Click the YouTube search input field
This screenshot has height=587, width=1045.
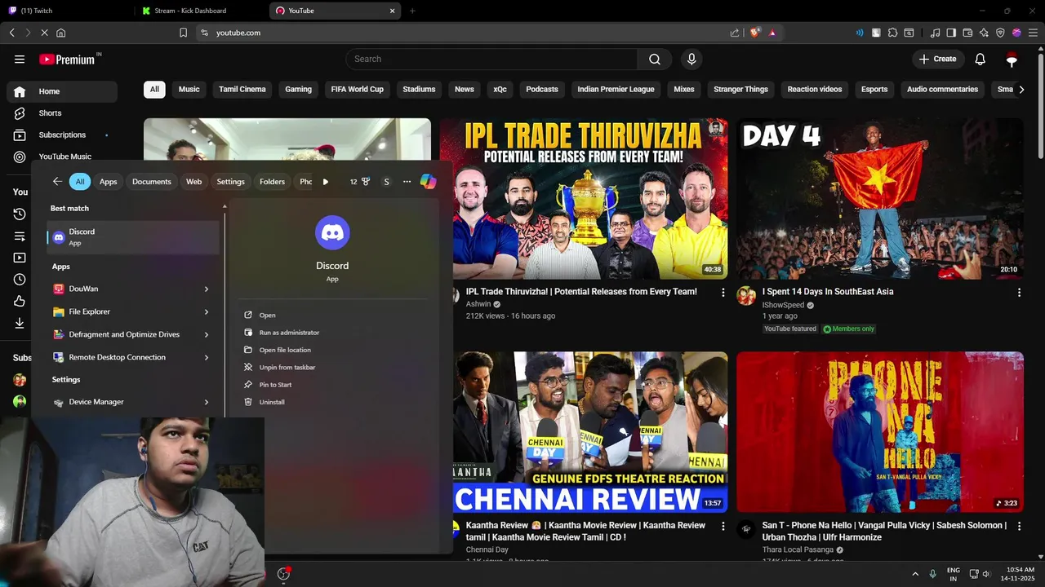(491, 59)
